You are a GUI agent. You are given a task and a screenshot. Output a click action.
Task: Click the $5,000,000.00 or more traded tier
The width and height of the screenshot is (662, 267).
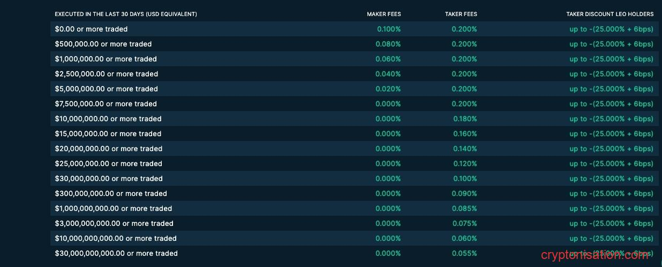tap(106, 89)
